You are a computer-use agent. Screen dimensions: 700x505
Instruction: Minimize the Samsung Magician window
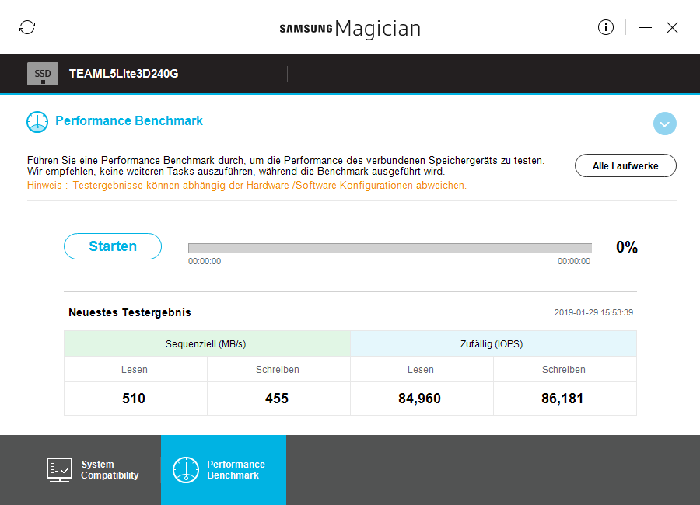pyautogui.click(x=645, y=28)
